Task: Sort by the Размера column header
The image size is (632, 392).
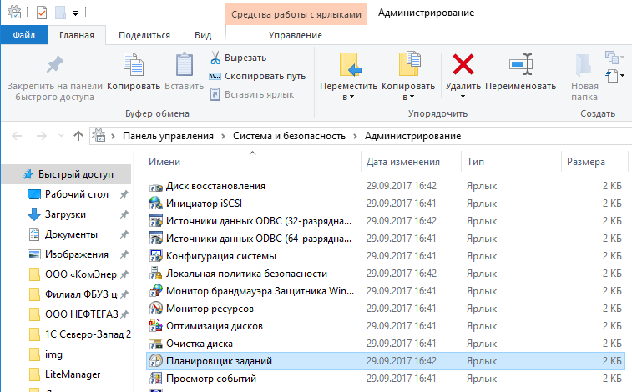Action: point(586,162)
